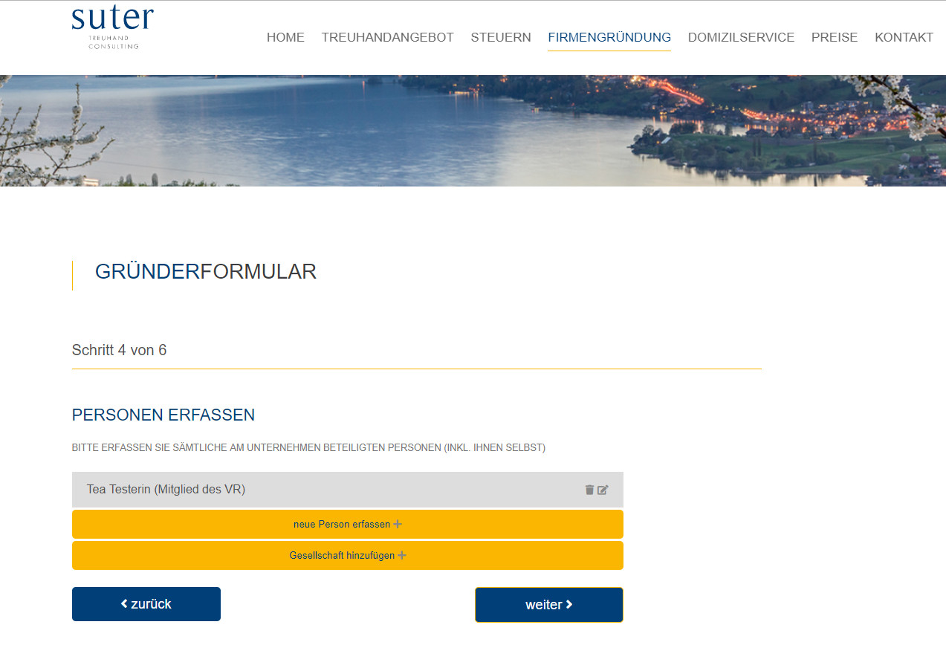Go to the TREUHANDANGEBOT page

pyautogui.click(x=387, y=37)
